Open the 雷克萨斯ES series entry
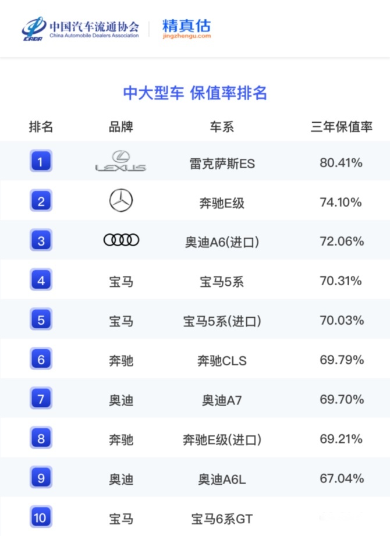Screen dimensions: 390x536 point(222,164)
